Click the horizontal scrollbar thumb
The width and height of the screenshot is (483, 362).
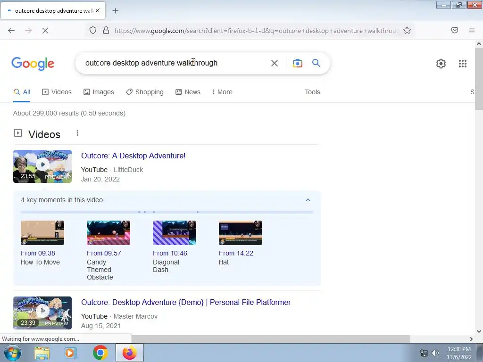click(x=270, y=339)
